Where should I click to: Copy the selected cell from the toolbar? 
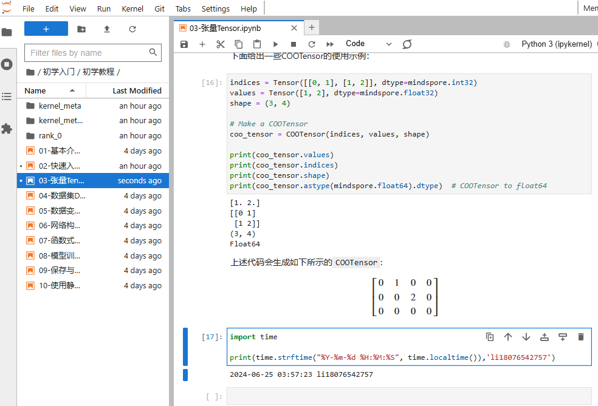(239, 44)
